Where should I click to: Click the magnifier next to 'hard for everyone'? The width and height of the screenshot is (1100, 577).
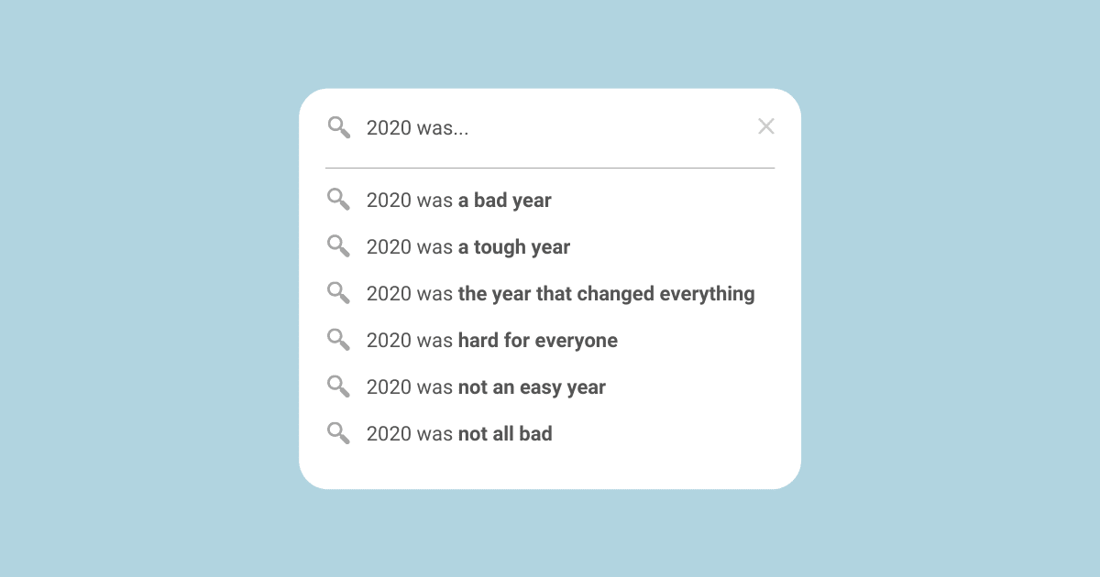(x=339, y=340)
